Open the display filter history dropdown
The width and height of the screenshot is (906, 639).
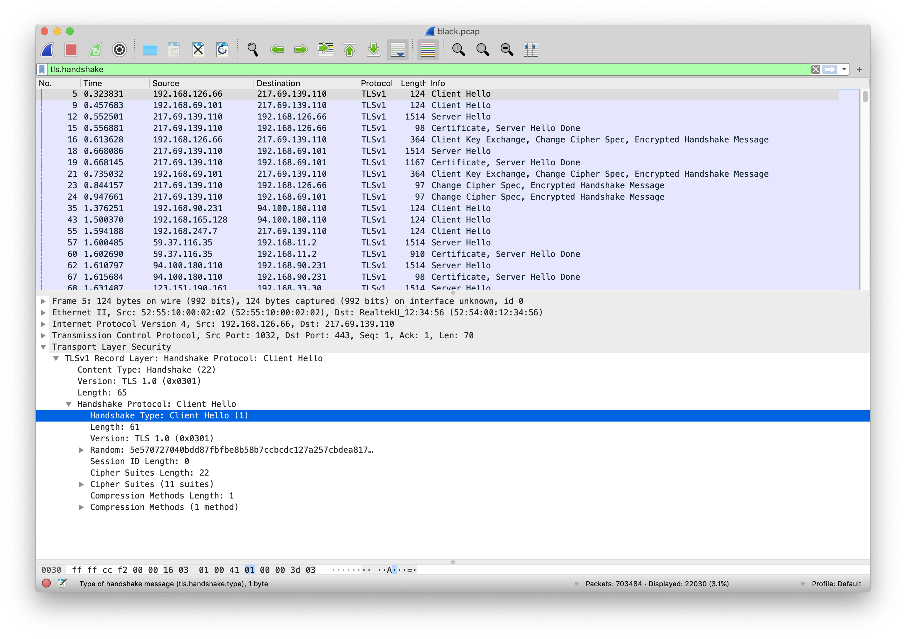[x=844, y=70]
